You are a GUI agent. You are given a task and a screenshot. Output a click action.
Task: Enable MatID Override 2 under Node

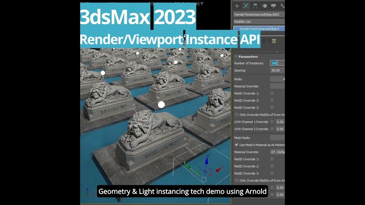click(272, 101)
